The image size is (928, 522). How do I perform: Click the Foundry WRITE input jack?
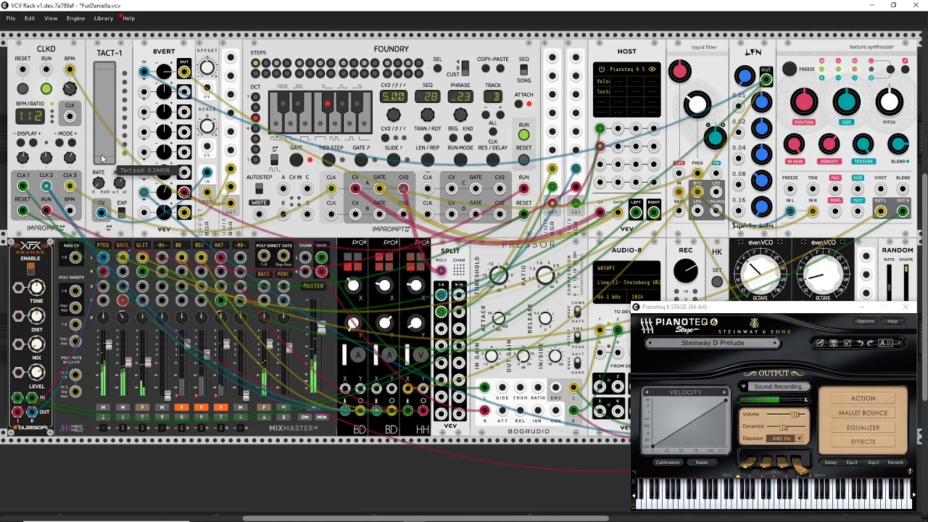click(x=259, y=214)
